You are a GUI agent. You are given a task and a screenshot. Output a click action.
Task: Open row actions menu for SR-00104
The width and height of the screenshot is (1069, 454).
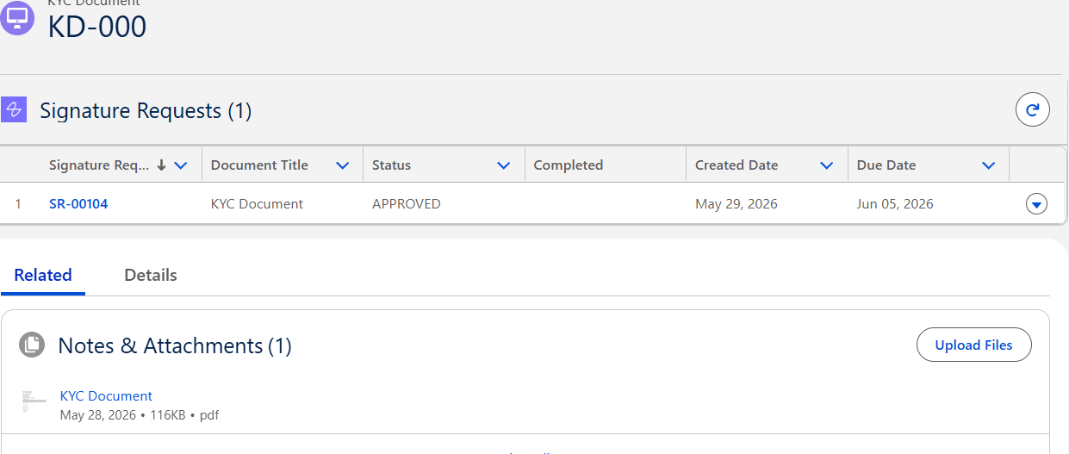1036,204
